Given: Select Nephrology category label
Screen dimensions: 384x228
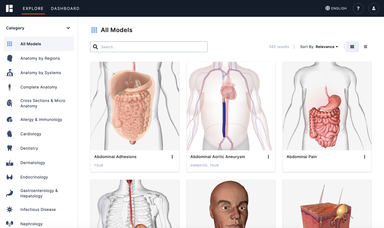Looking at the screenshot, I should (31, 224).
